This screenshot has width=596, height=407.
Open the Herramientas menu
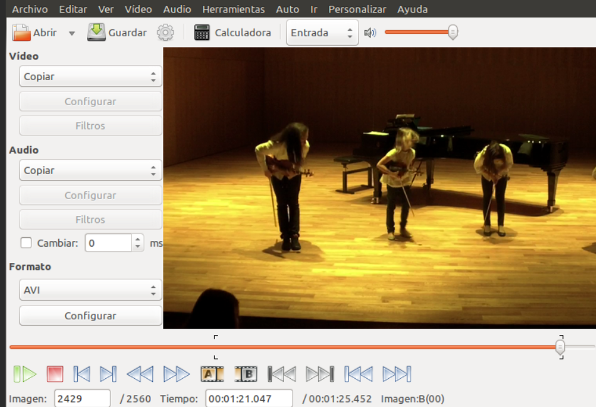[233, 9]
